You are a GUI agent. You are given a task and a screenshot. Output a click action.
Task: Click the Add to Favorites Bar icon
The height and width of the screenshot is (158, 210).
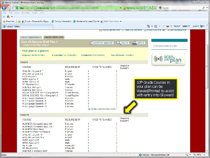(19, 21)
